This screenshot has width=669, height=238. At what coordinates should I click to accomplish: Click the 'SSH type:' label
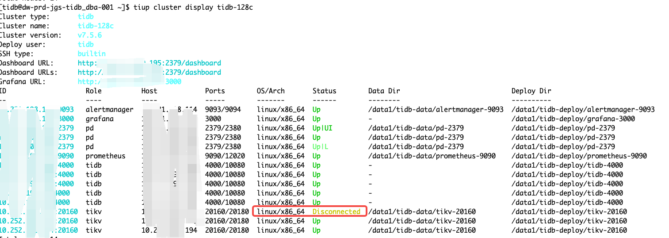[17, 54]
